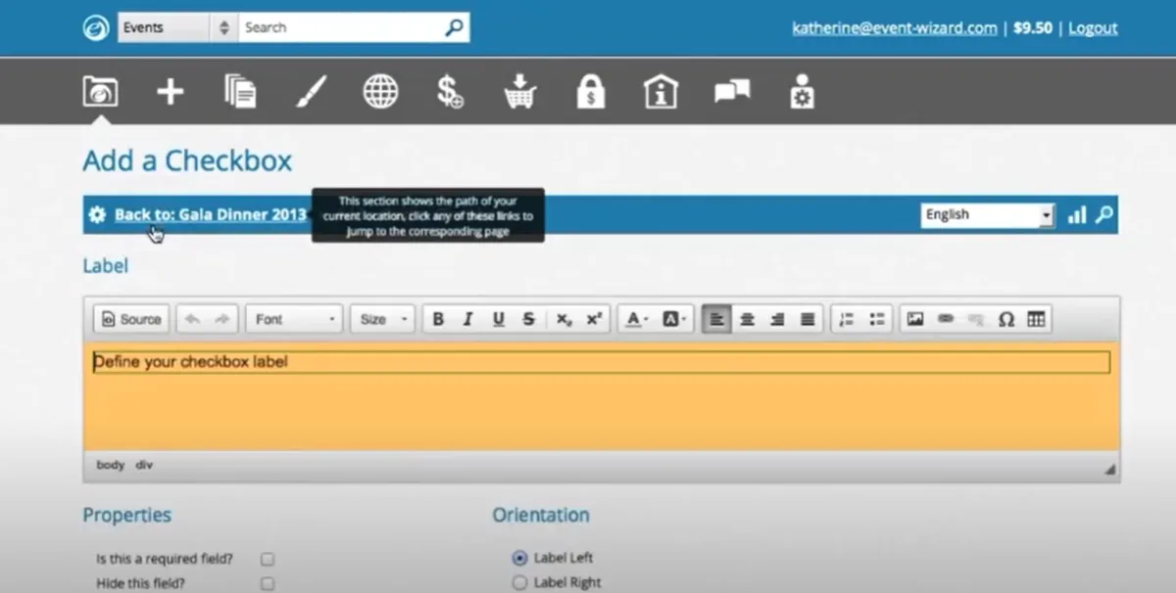This screenshot has height=593, width=1176.
Task: Open the shopping cart download icon
Action: [x=520, y=92]
